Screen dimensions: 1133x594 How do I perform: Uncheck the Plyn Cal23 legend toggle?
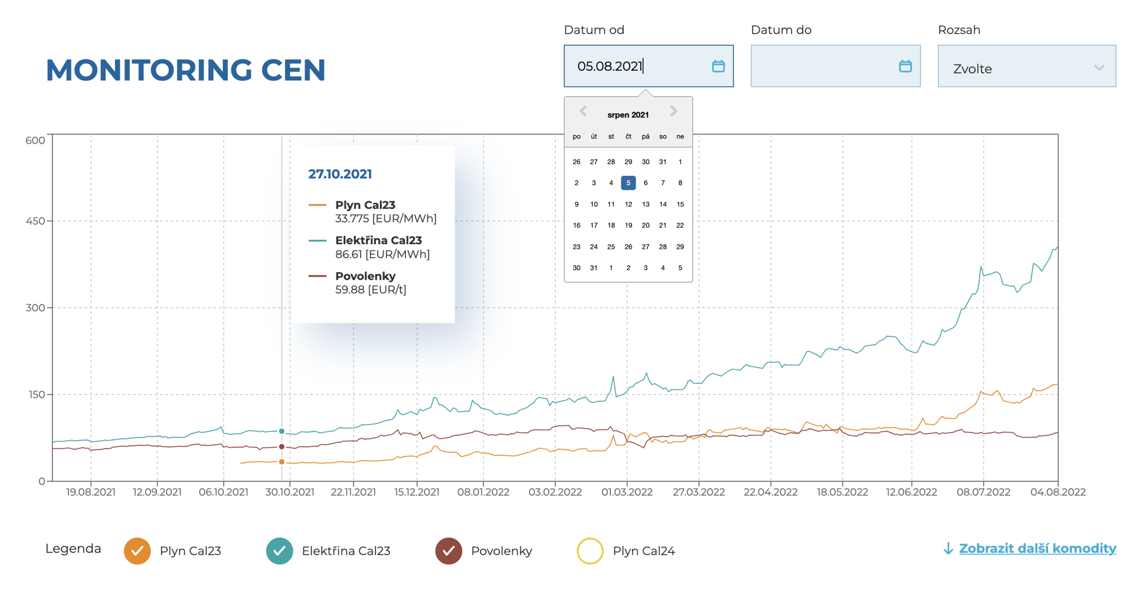(137, 551)
